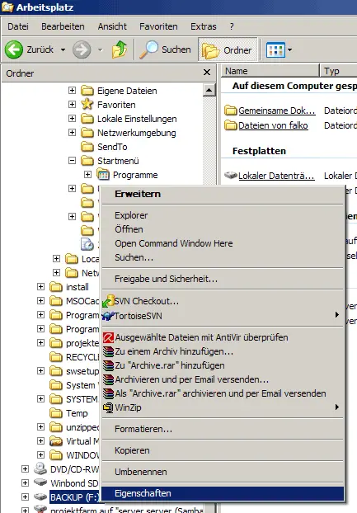
Task: Click the grey forward arrow icon
Action: tap(82, 49)
